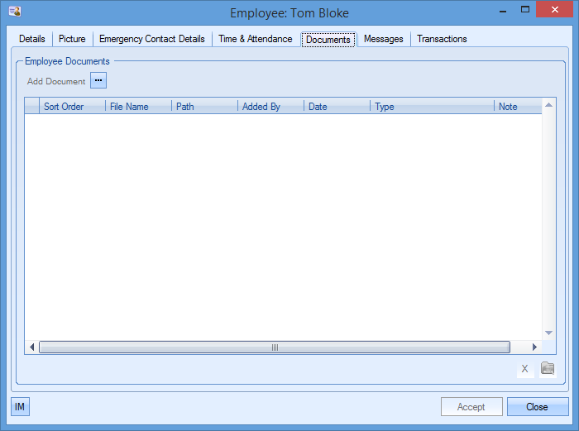Click the horizontal scrollbar left arrow
This screenshot has width=579, height=431.
tap(31, 347)
